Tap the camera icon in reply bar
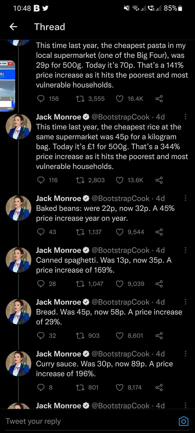The image size is (195, 433). pos(183,421)
